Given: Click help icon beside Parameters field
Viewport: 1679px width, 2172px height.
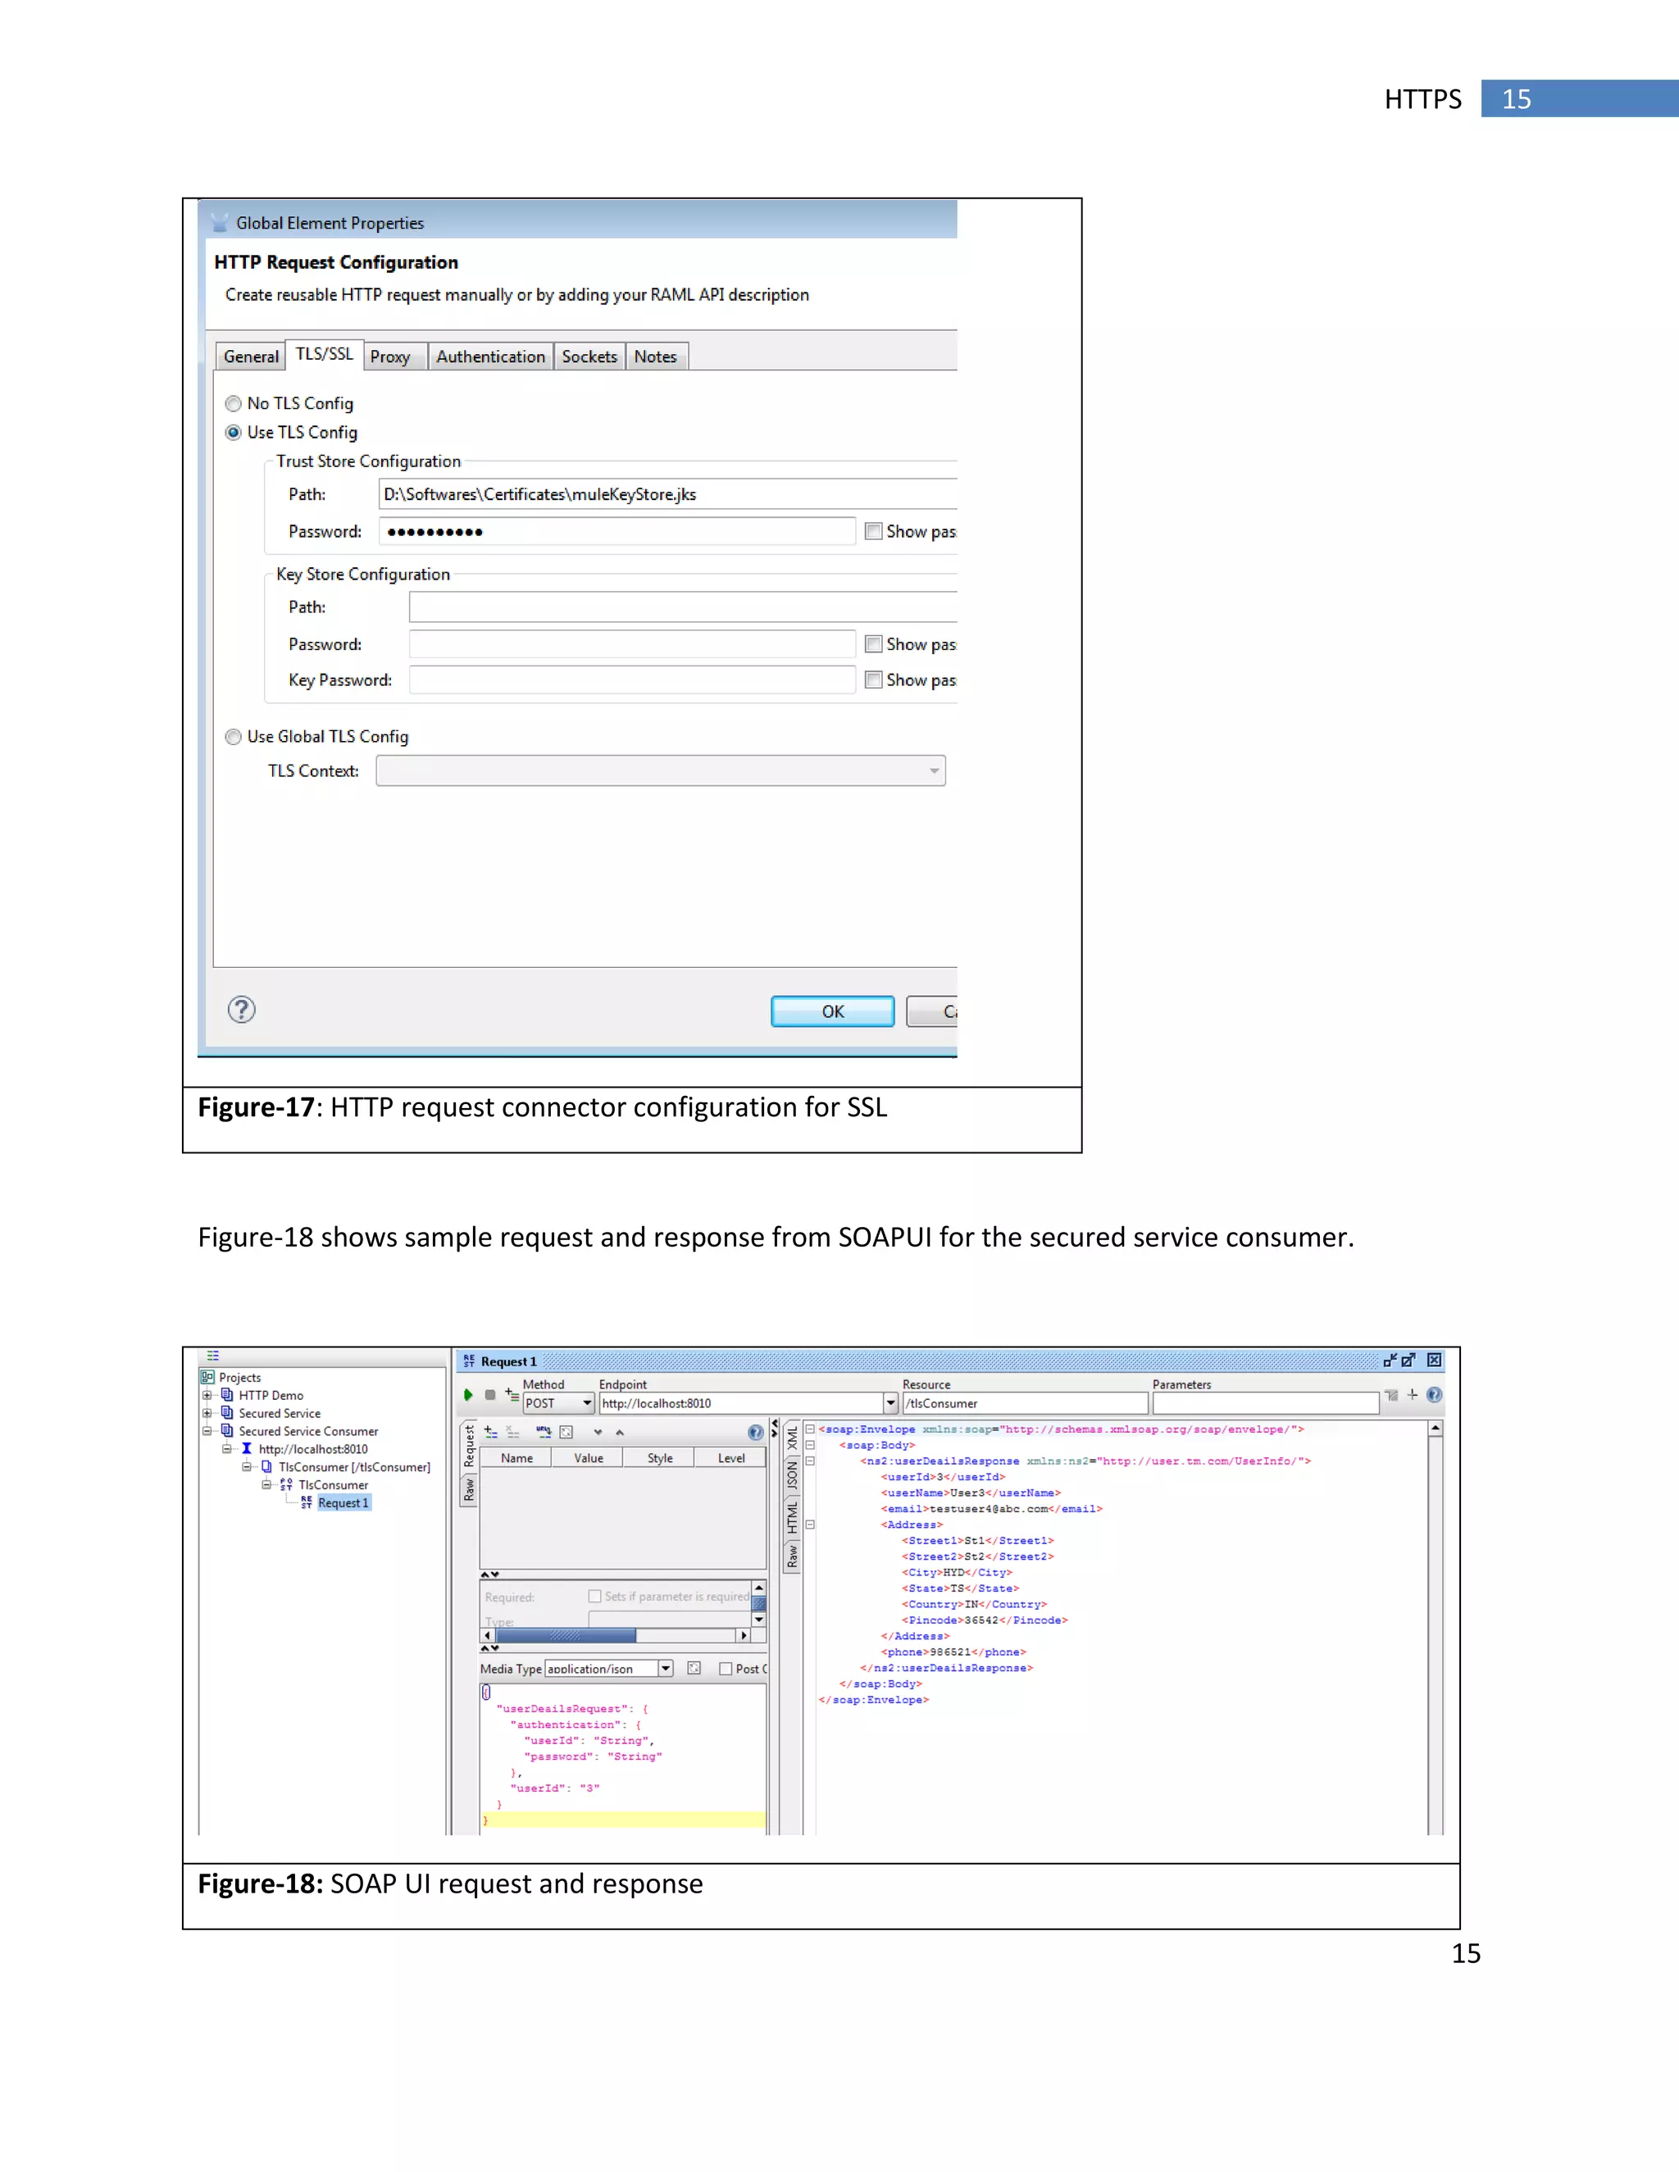Looking at the screenshot, I should 1433,1395.
